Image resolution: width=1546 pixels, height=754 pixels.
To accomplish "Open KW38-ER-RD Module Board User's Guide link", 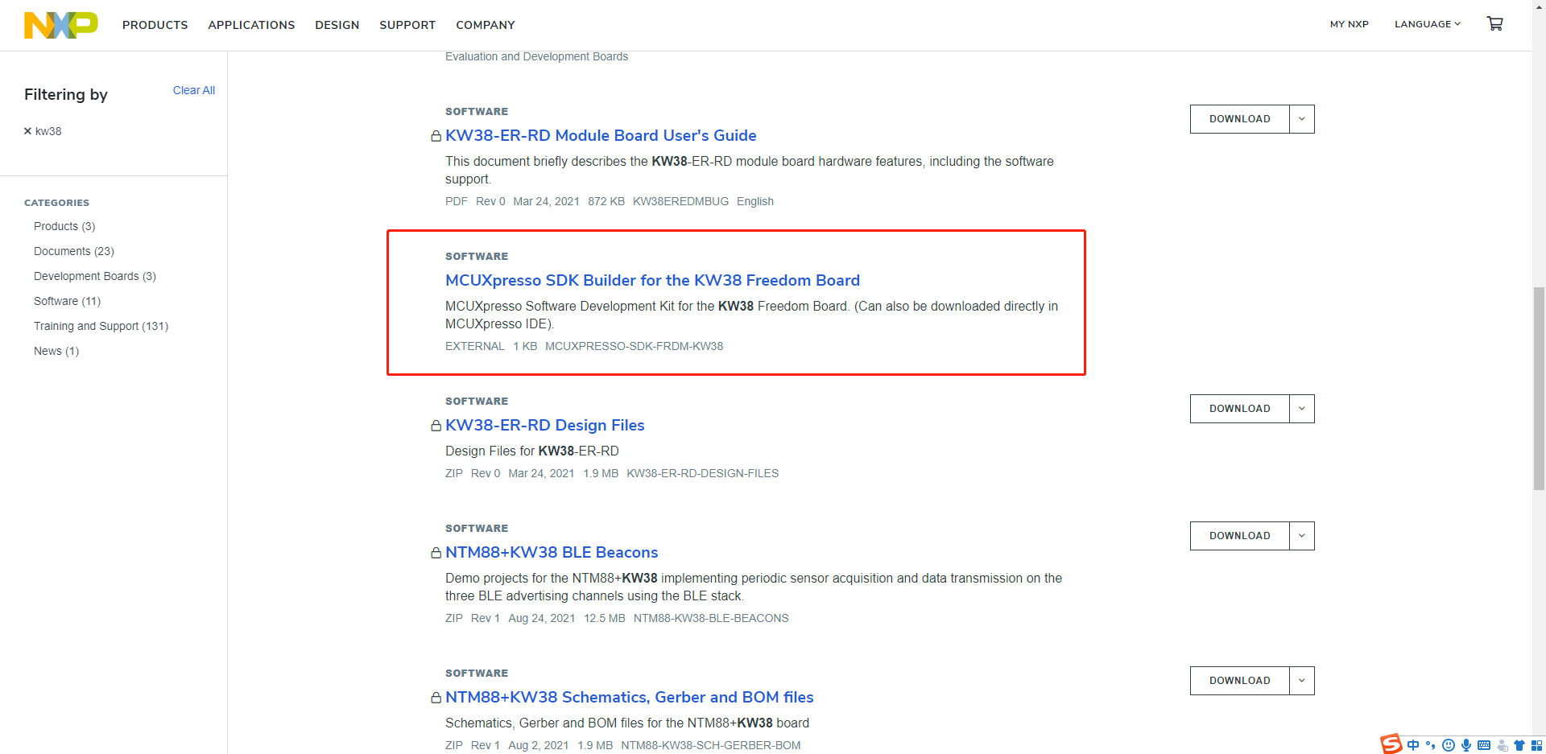I will coord(601,135).
